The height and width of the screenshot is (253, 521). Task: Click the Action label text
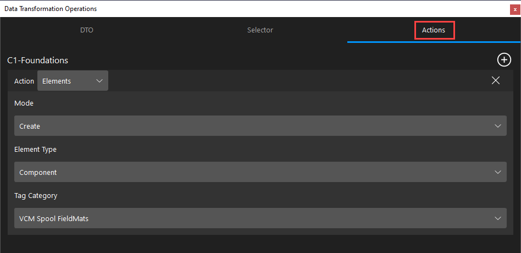(x=24, y=81)
